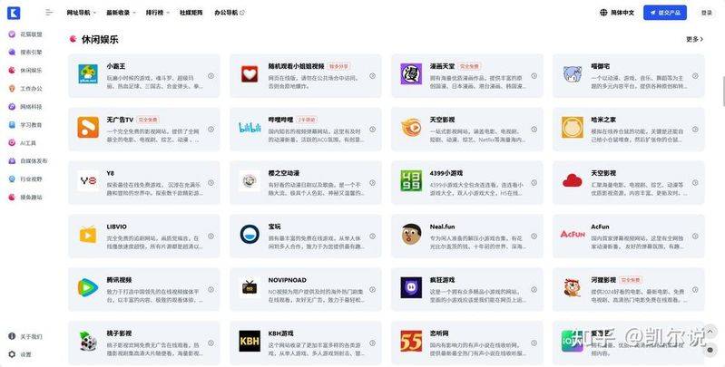The width and height of the screenshot is (725, 367).
Task: Select 行业视野 in the sidebar
Action: pyautogui.click(x=25, y=179)
